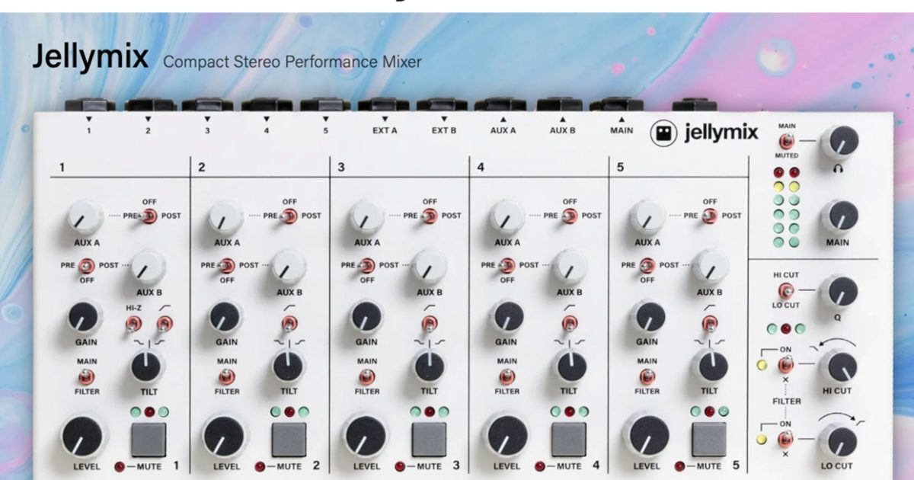This screenshot has height=480, width=914.
Task: Click the red signal LED above channel 5 mute button
Action: point(710,411)
